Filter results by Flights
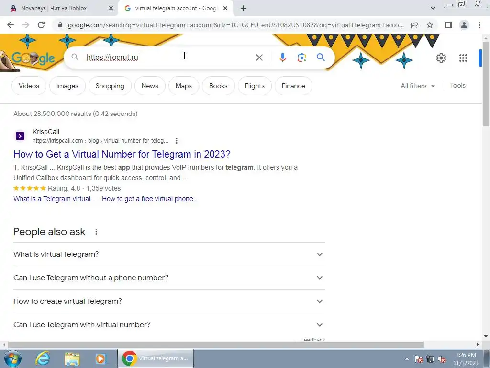 255,86
